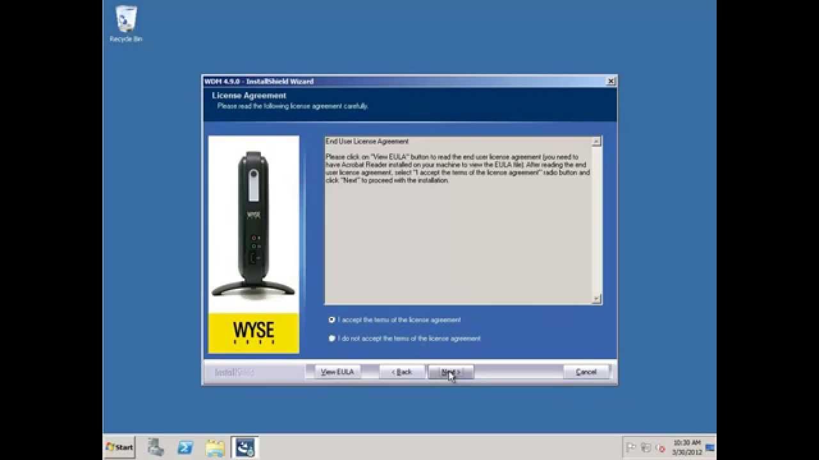Select I do not accept the terms radio button
This screenshot has height=460, width=819.
pyautogui.click(x=331, y=338)
